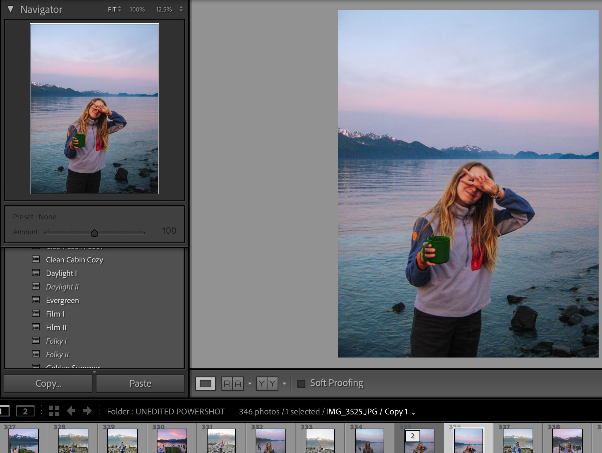The width and height of the screenshot is (602, 453).
Task: Click the Loupe view icon
Action: click(x=206, y=384)
